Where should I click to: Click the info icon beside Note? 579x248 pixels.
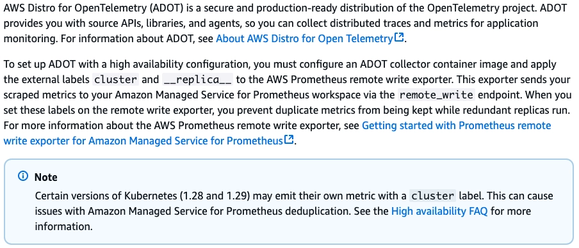[23, 176]
